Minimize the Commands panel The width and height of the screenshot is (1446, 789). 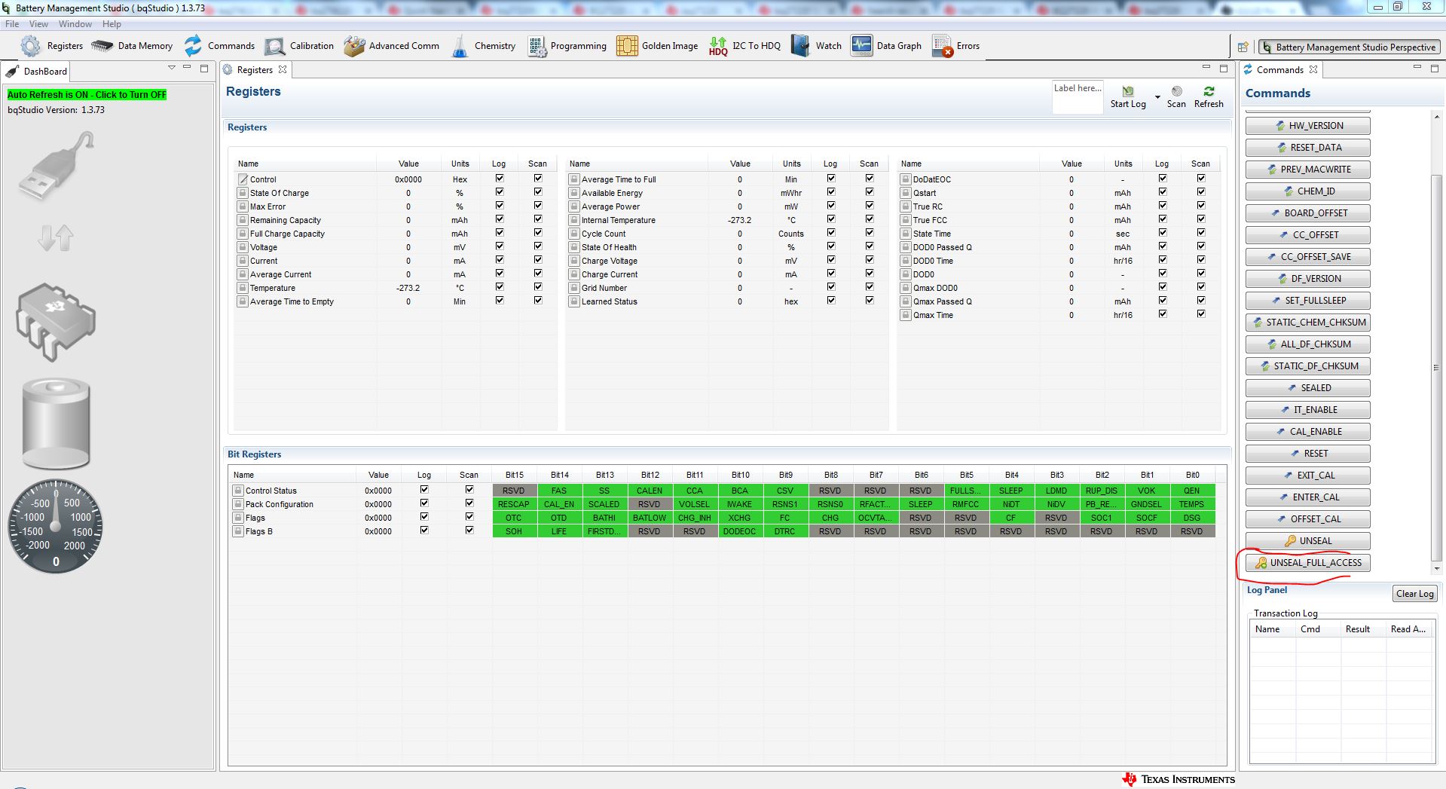(1417, 68)
